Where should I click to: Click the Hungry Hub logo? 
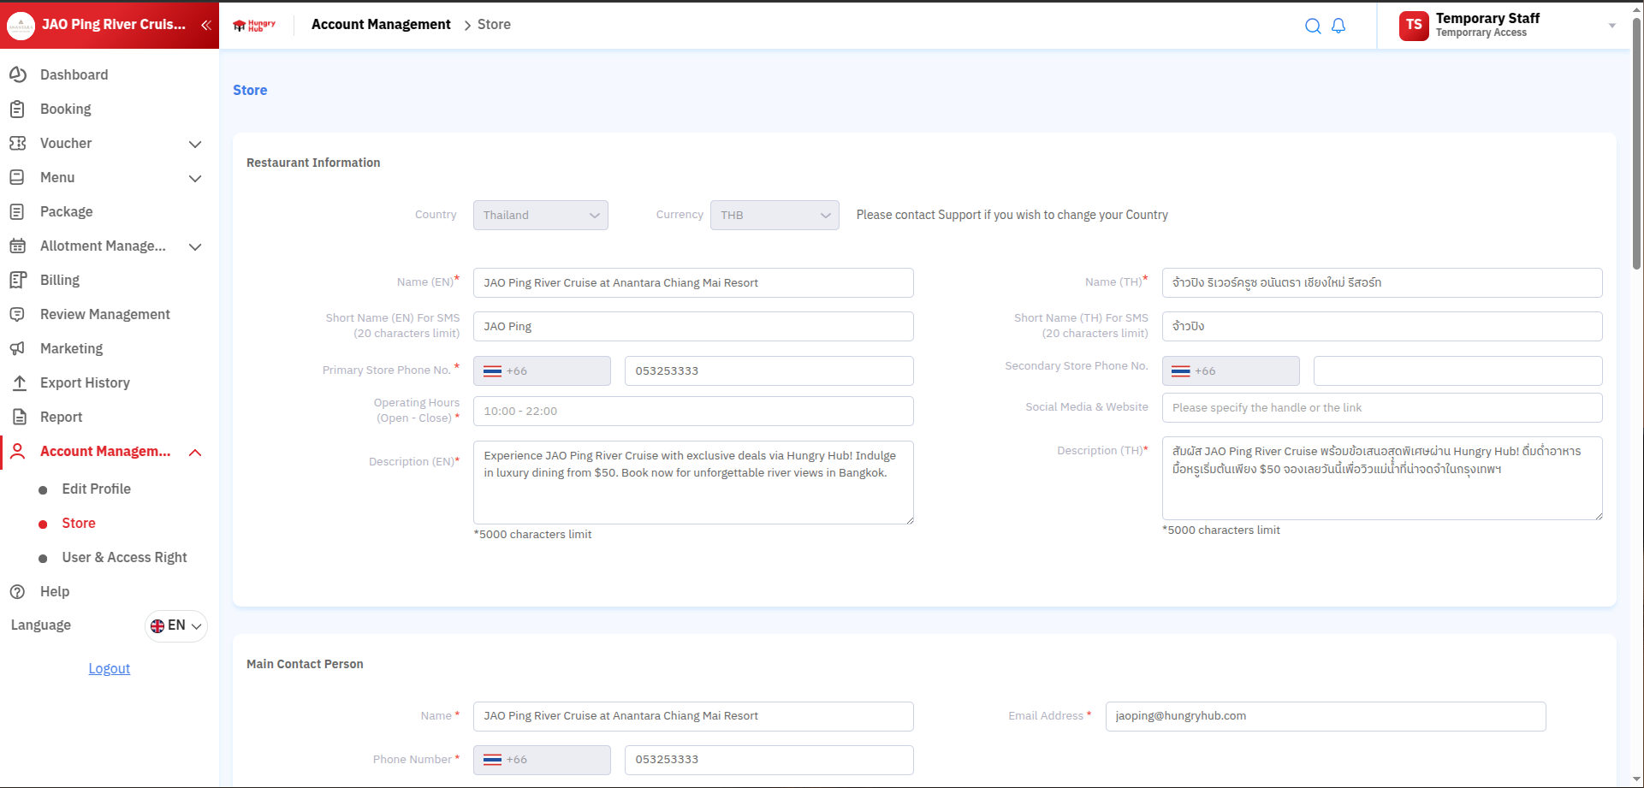(x=254, y=25)
